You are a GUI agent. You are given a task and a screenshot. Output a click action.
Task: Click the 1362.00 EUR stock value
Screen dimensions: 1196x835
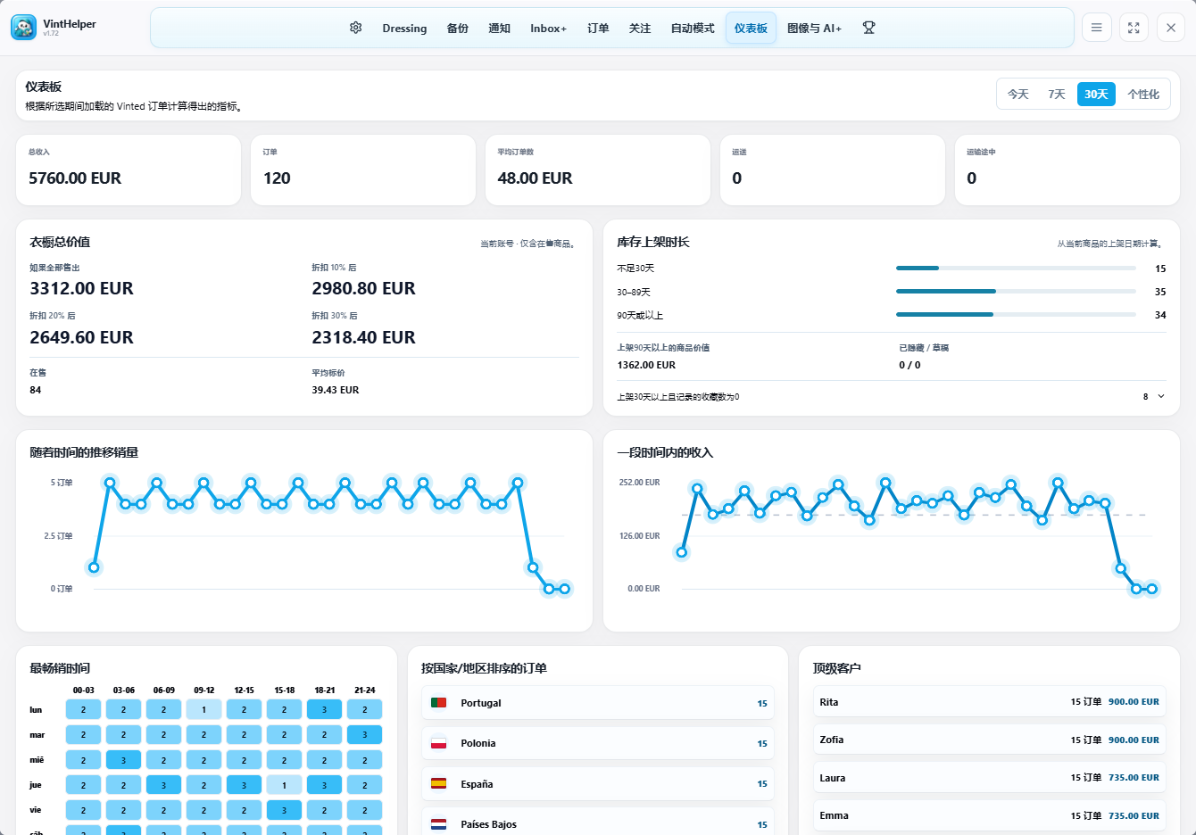646,365
